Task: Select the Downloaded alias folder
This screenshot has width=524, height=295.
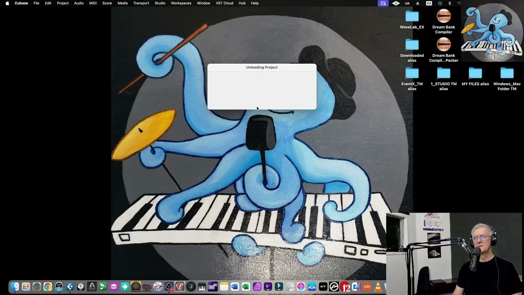Action: point(412,50)
